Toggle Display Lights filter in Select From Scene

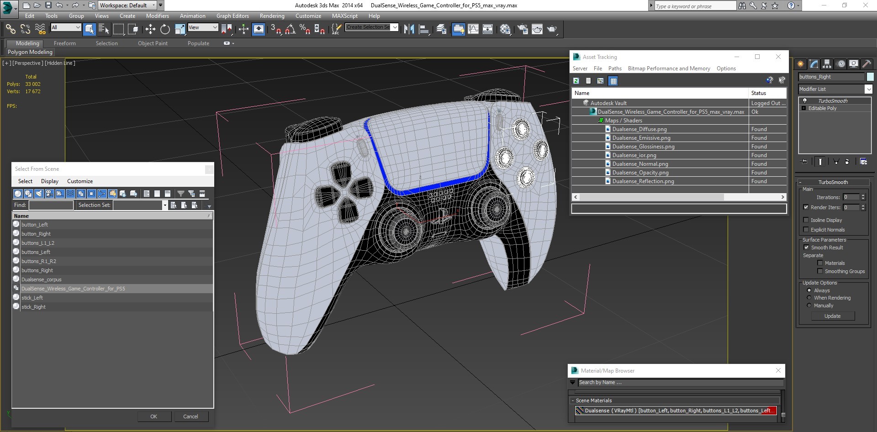tap(39, 194)
